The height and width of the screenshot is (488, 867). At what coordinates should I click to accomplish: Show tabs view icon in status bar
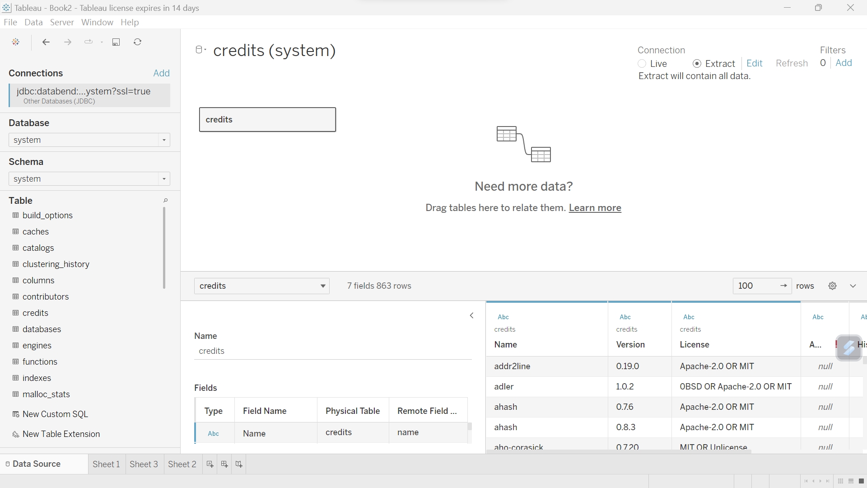tap(861, 481)
